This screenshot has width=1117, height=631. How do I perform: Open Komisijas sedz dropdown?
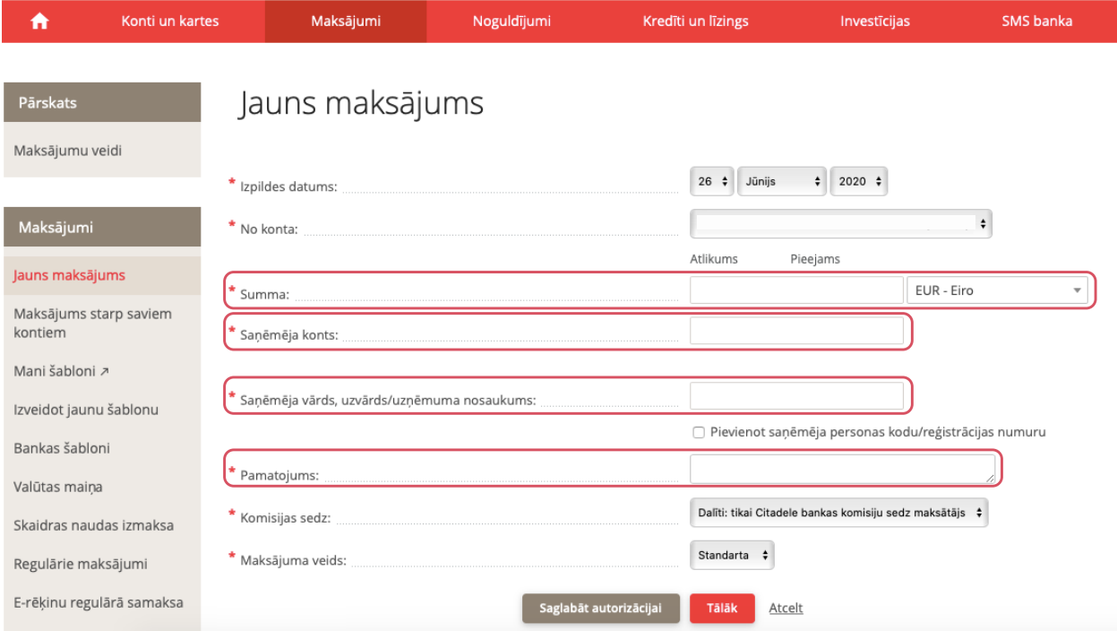pos(838,514)
